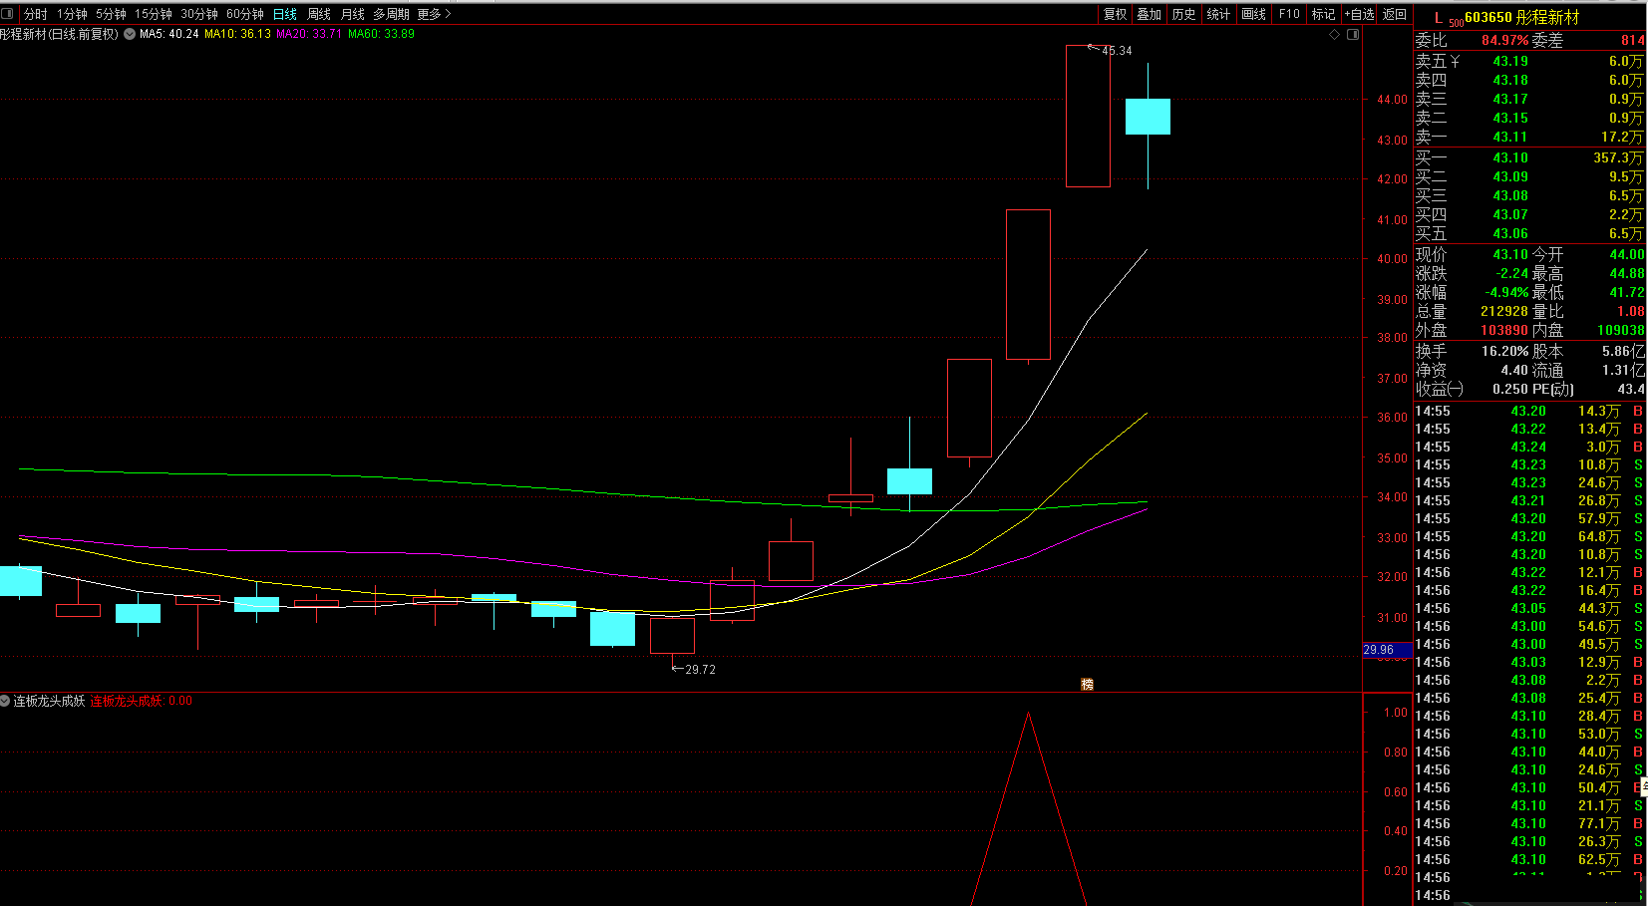This screenshot has height=906, width=1648.
Task: Click the 榜 ranking marker on the chart
Action: pyautogui.click(x=1088, y=684)
